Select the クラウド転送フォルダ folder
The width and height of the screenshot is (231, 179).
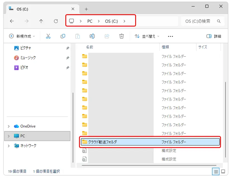pos(103,142)
